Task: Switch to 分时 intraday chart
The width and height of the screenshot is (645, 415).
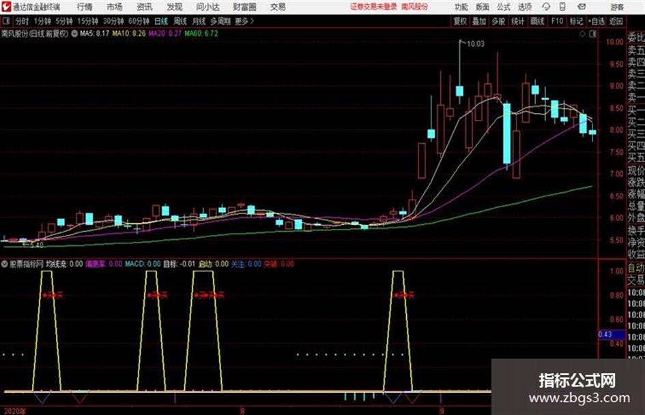Action: pos(22,21)
